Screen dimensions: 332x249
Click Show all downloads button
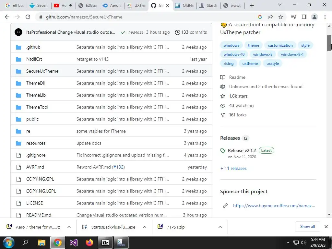click(x=307, y=227)
